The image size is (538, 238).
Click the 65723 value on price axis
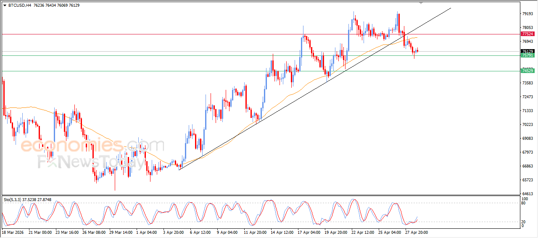pos(527,180)
